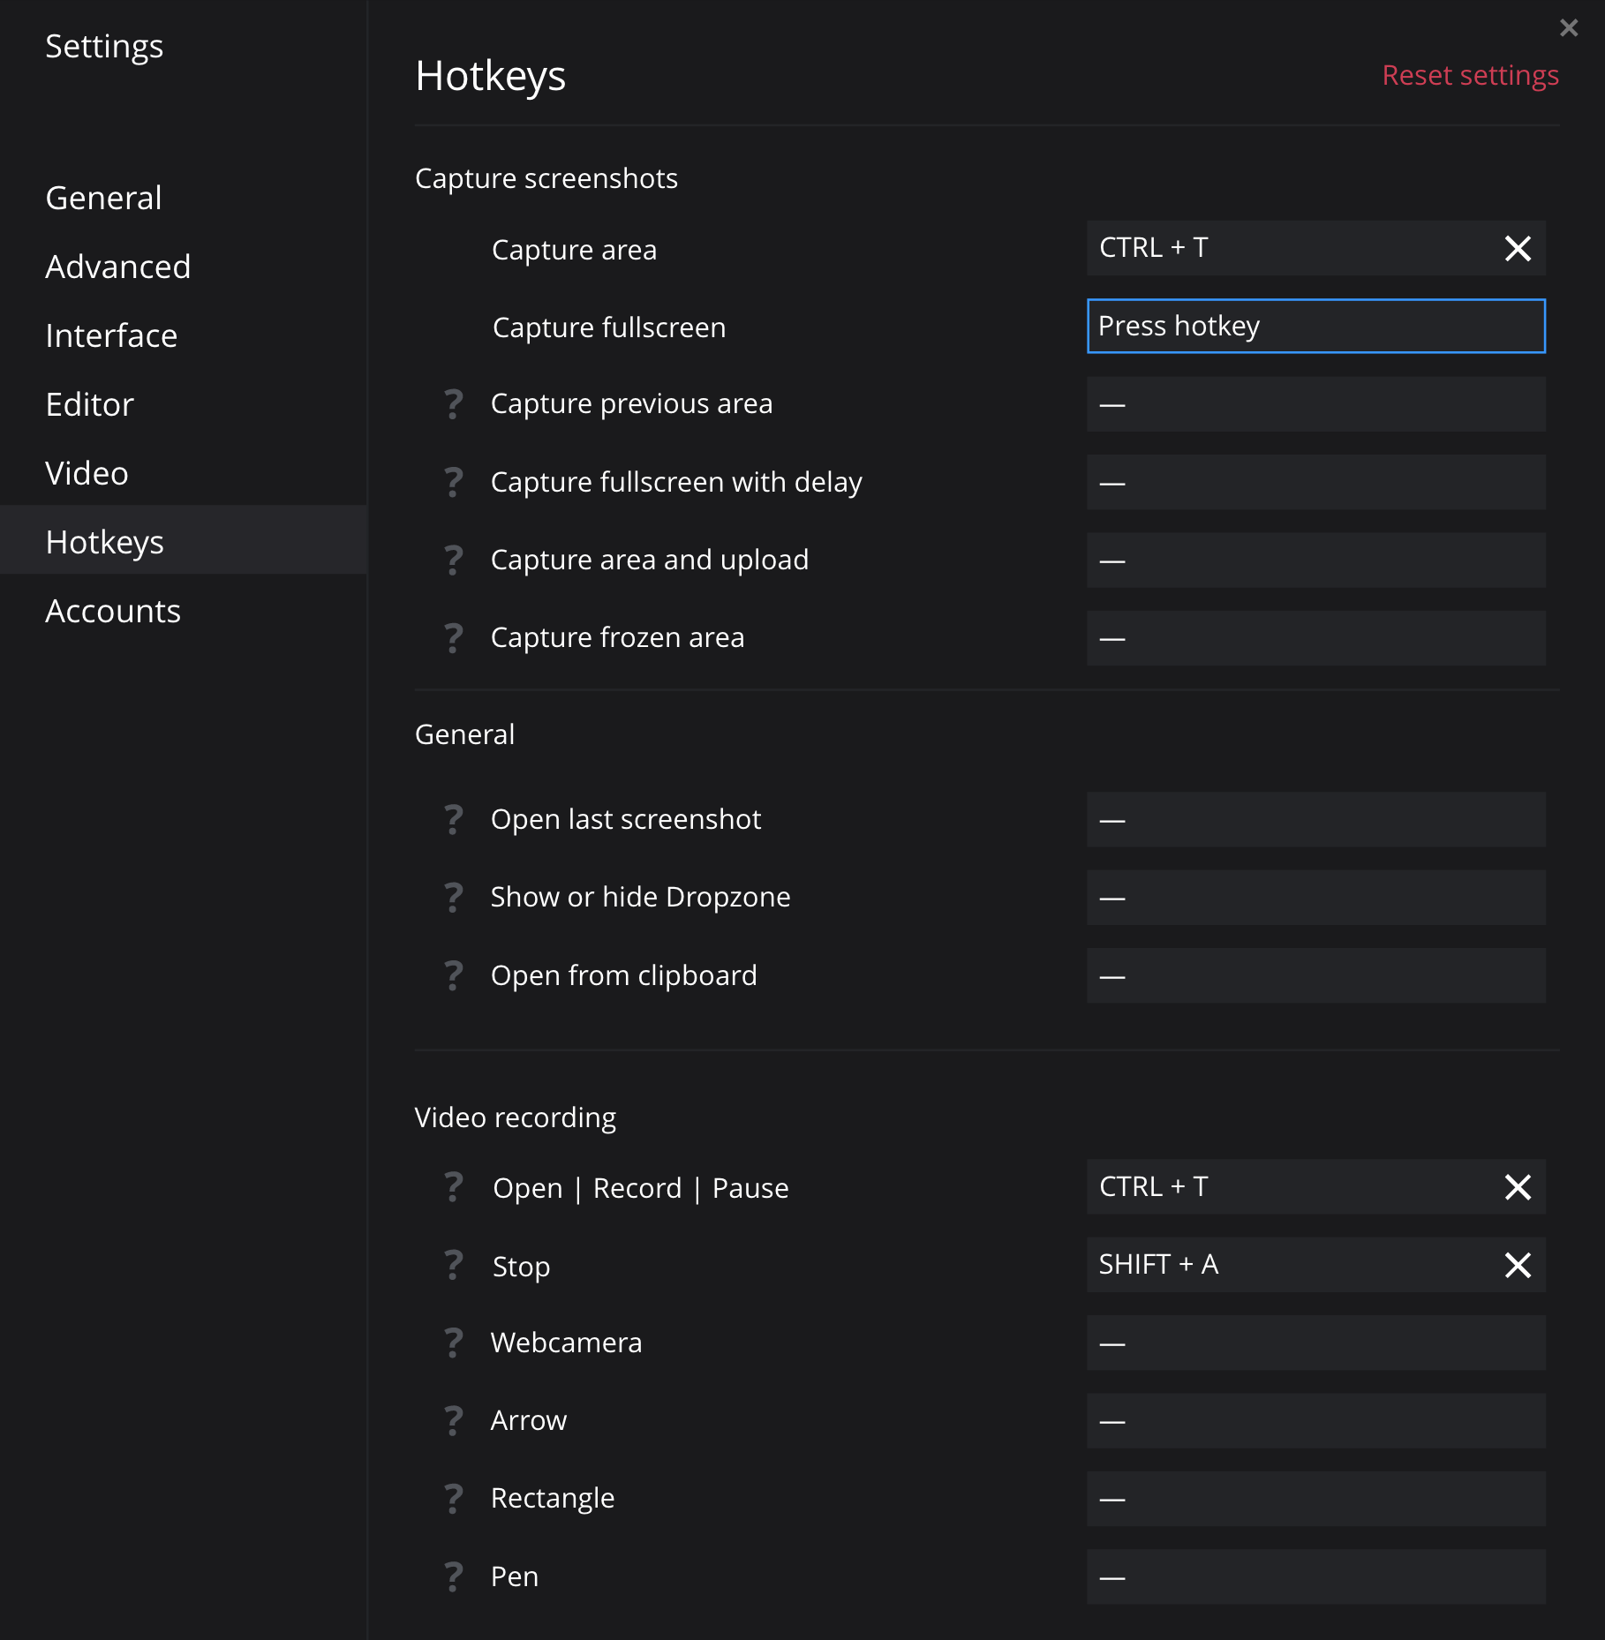Screen dimensions: 1605x1640
Task: Click help icon beside Show or hide Dropzone
Action: click(453, 897)
